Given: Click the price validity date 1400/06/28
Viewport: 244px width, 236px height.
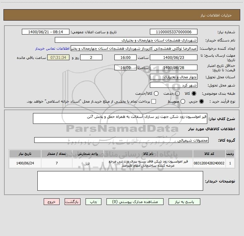Looking at the screenshot, I should pos(174,67).
